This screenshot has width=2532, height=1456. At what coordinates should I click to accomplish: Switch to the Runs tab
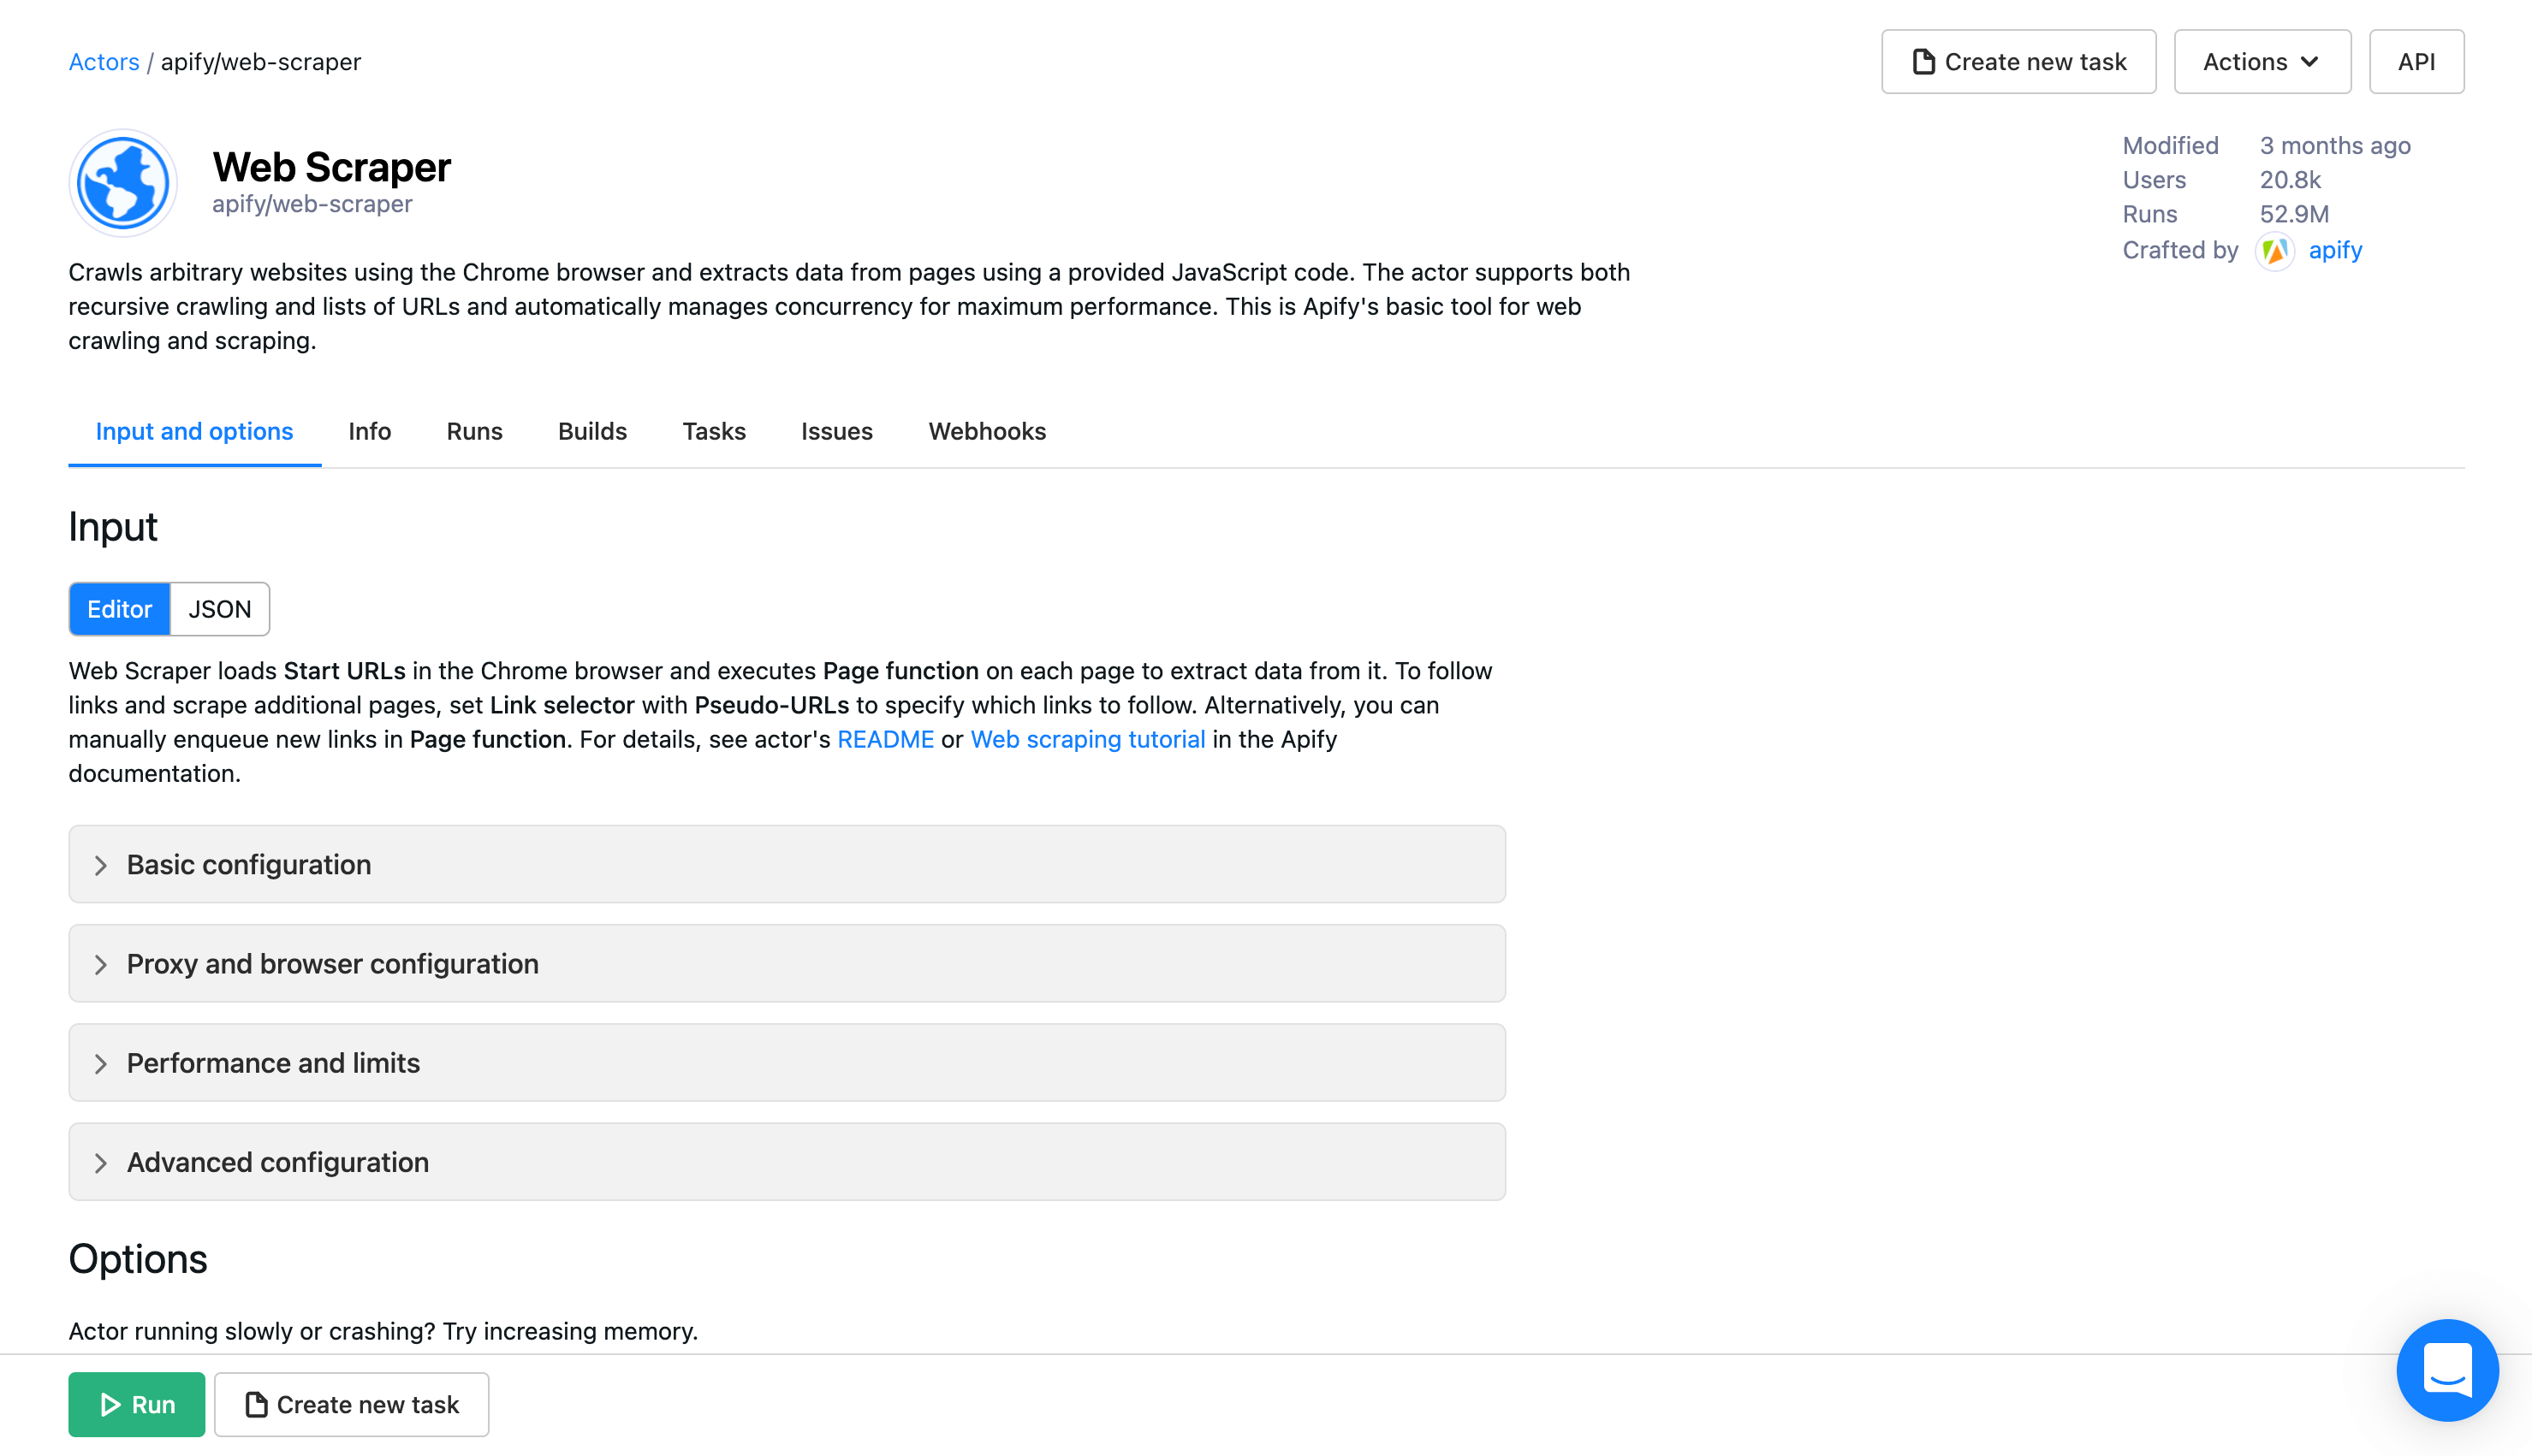click(473, 431)
